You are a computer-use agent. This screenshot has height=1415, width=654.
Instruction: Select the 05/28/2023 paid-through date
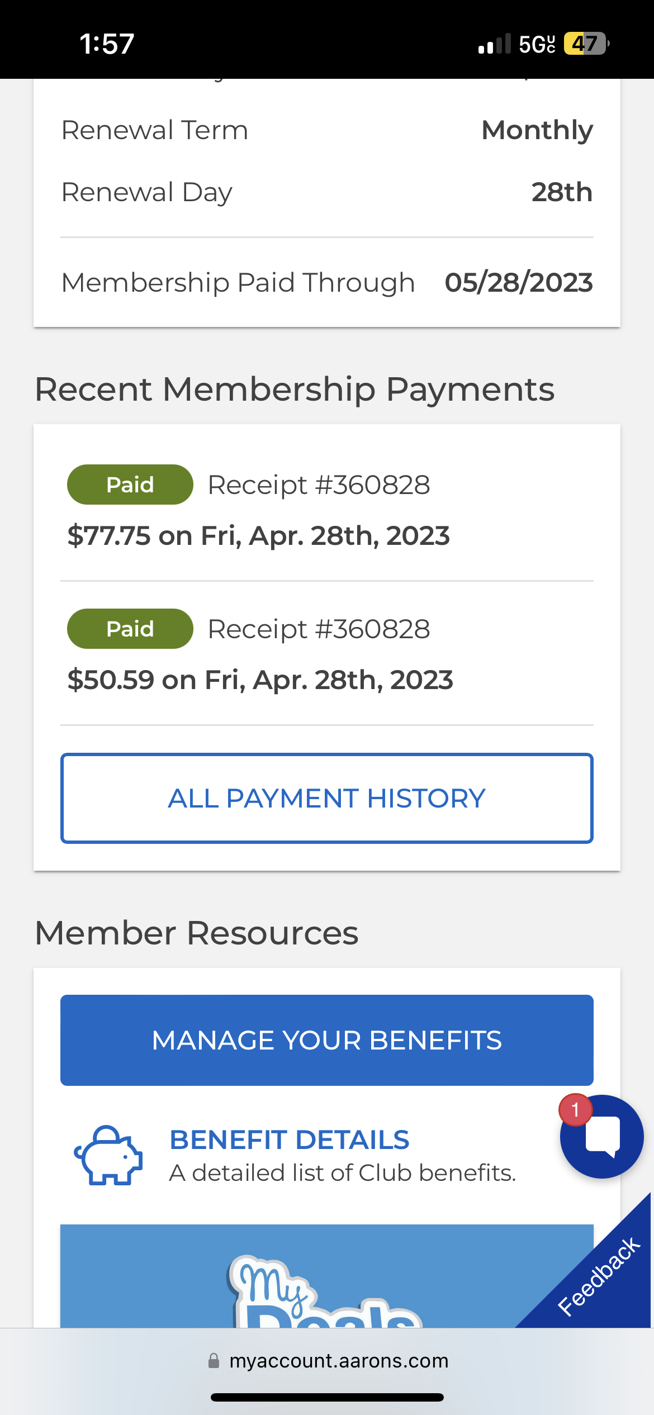518,282
